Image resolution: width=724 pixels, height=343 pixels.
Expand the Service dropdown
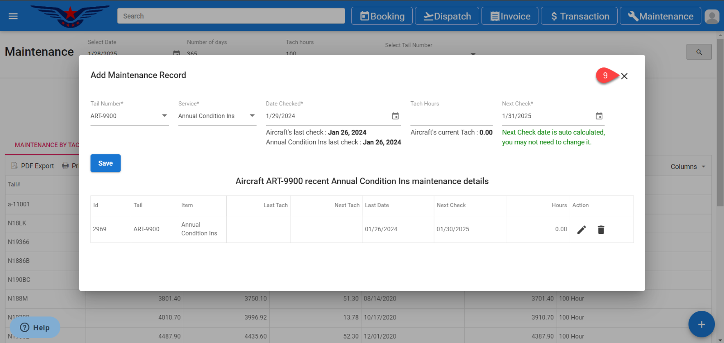pyautogui.click(x=252, y=116)
